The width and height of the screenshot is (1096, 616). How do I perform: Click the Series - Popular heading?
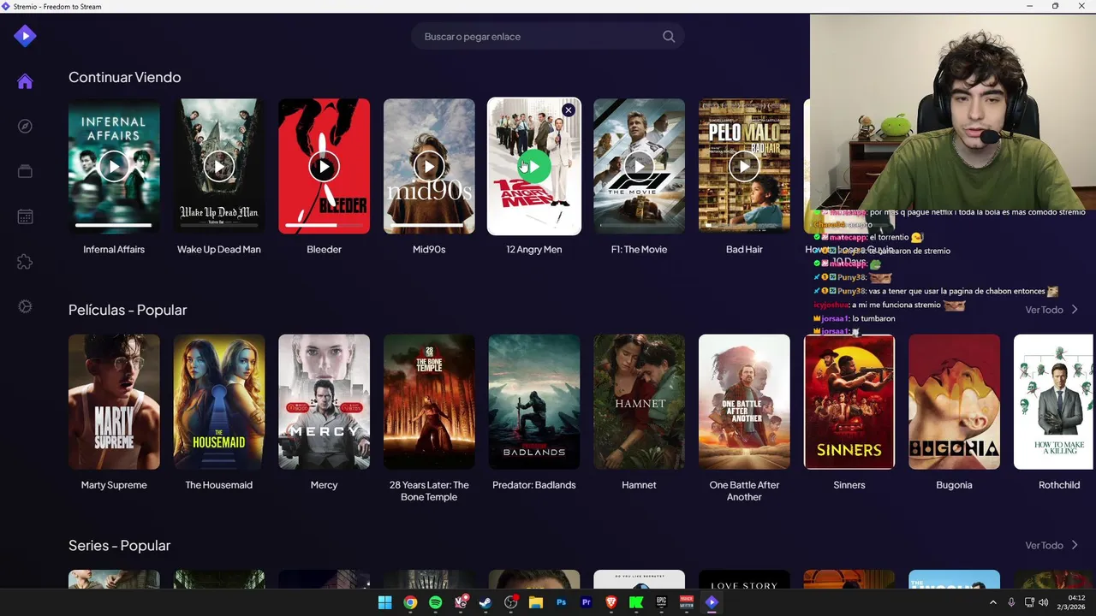(120, 545)
